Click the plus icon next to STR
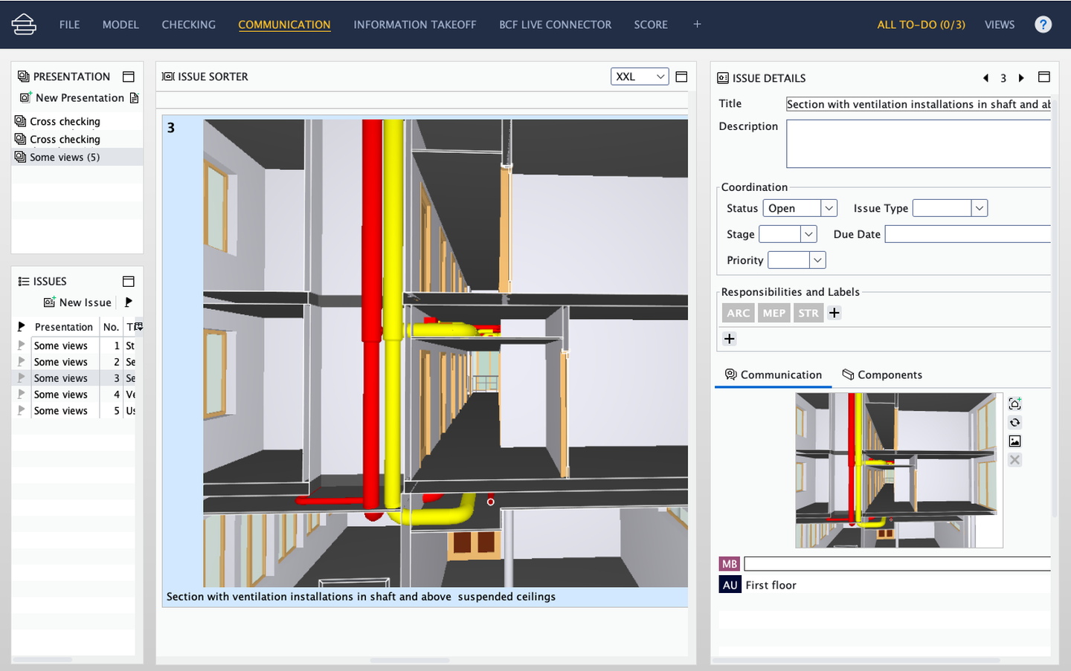Screen dimensions: 1071x671 tap(834, 313)
